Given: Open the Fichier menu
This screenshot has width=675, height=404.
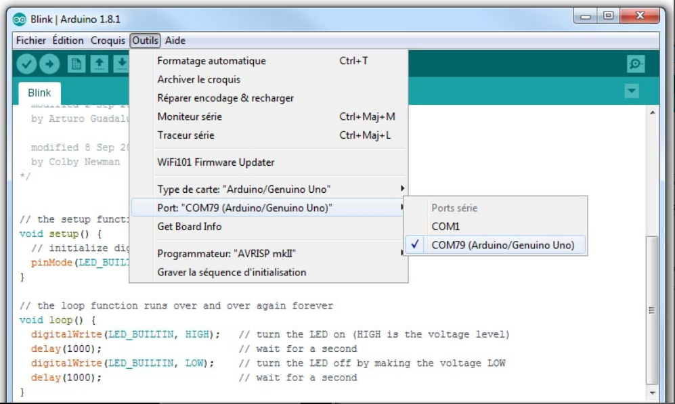Looking at the screenshot, I should (x=31, y=41).
